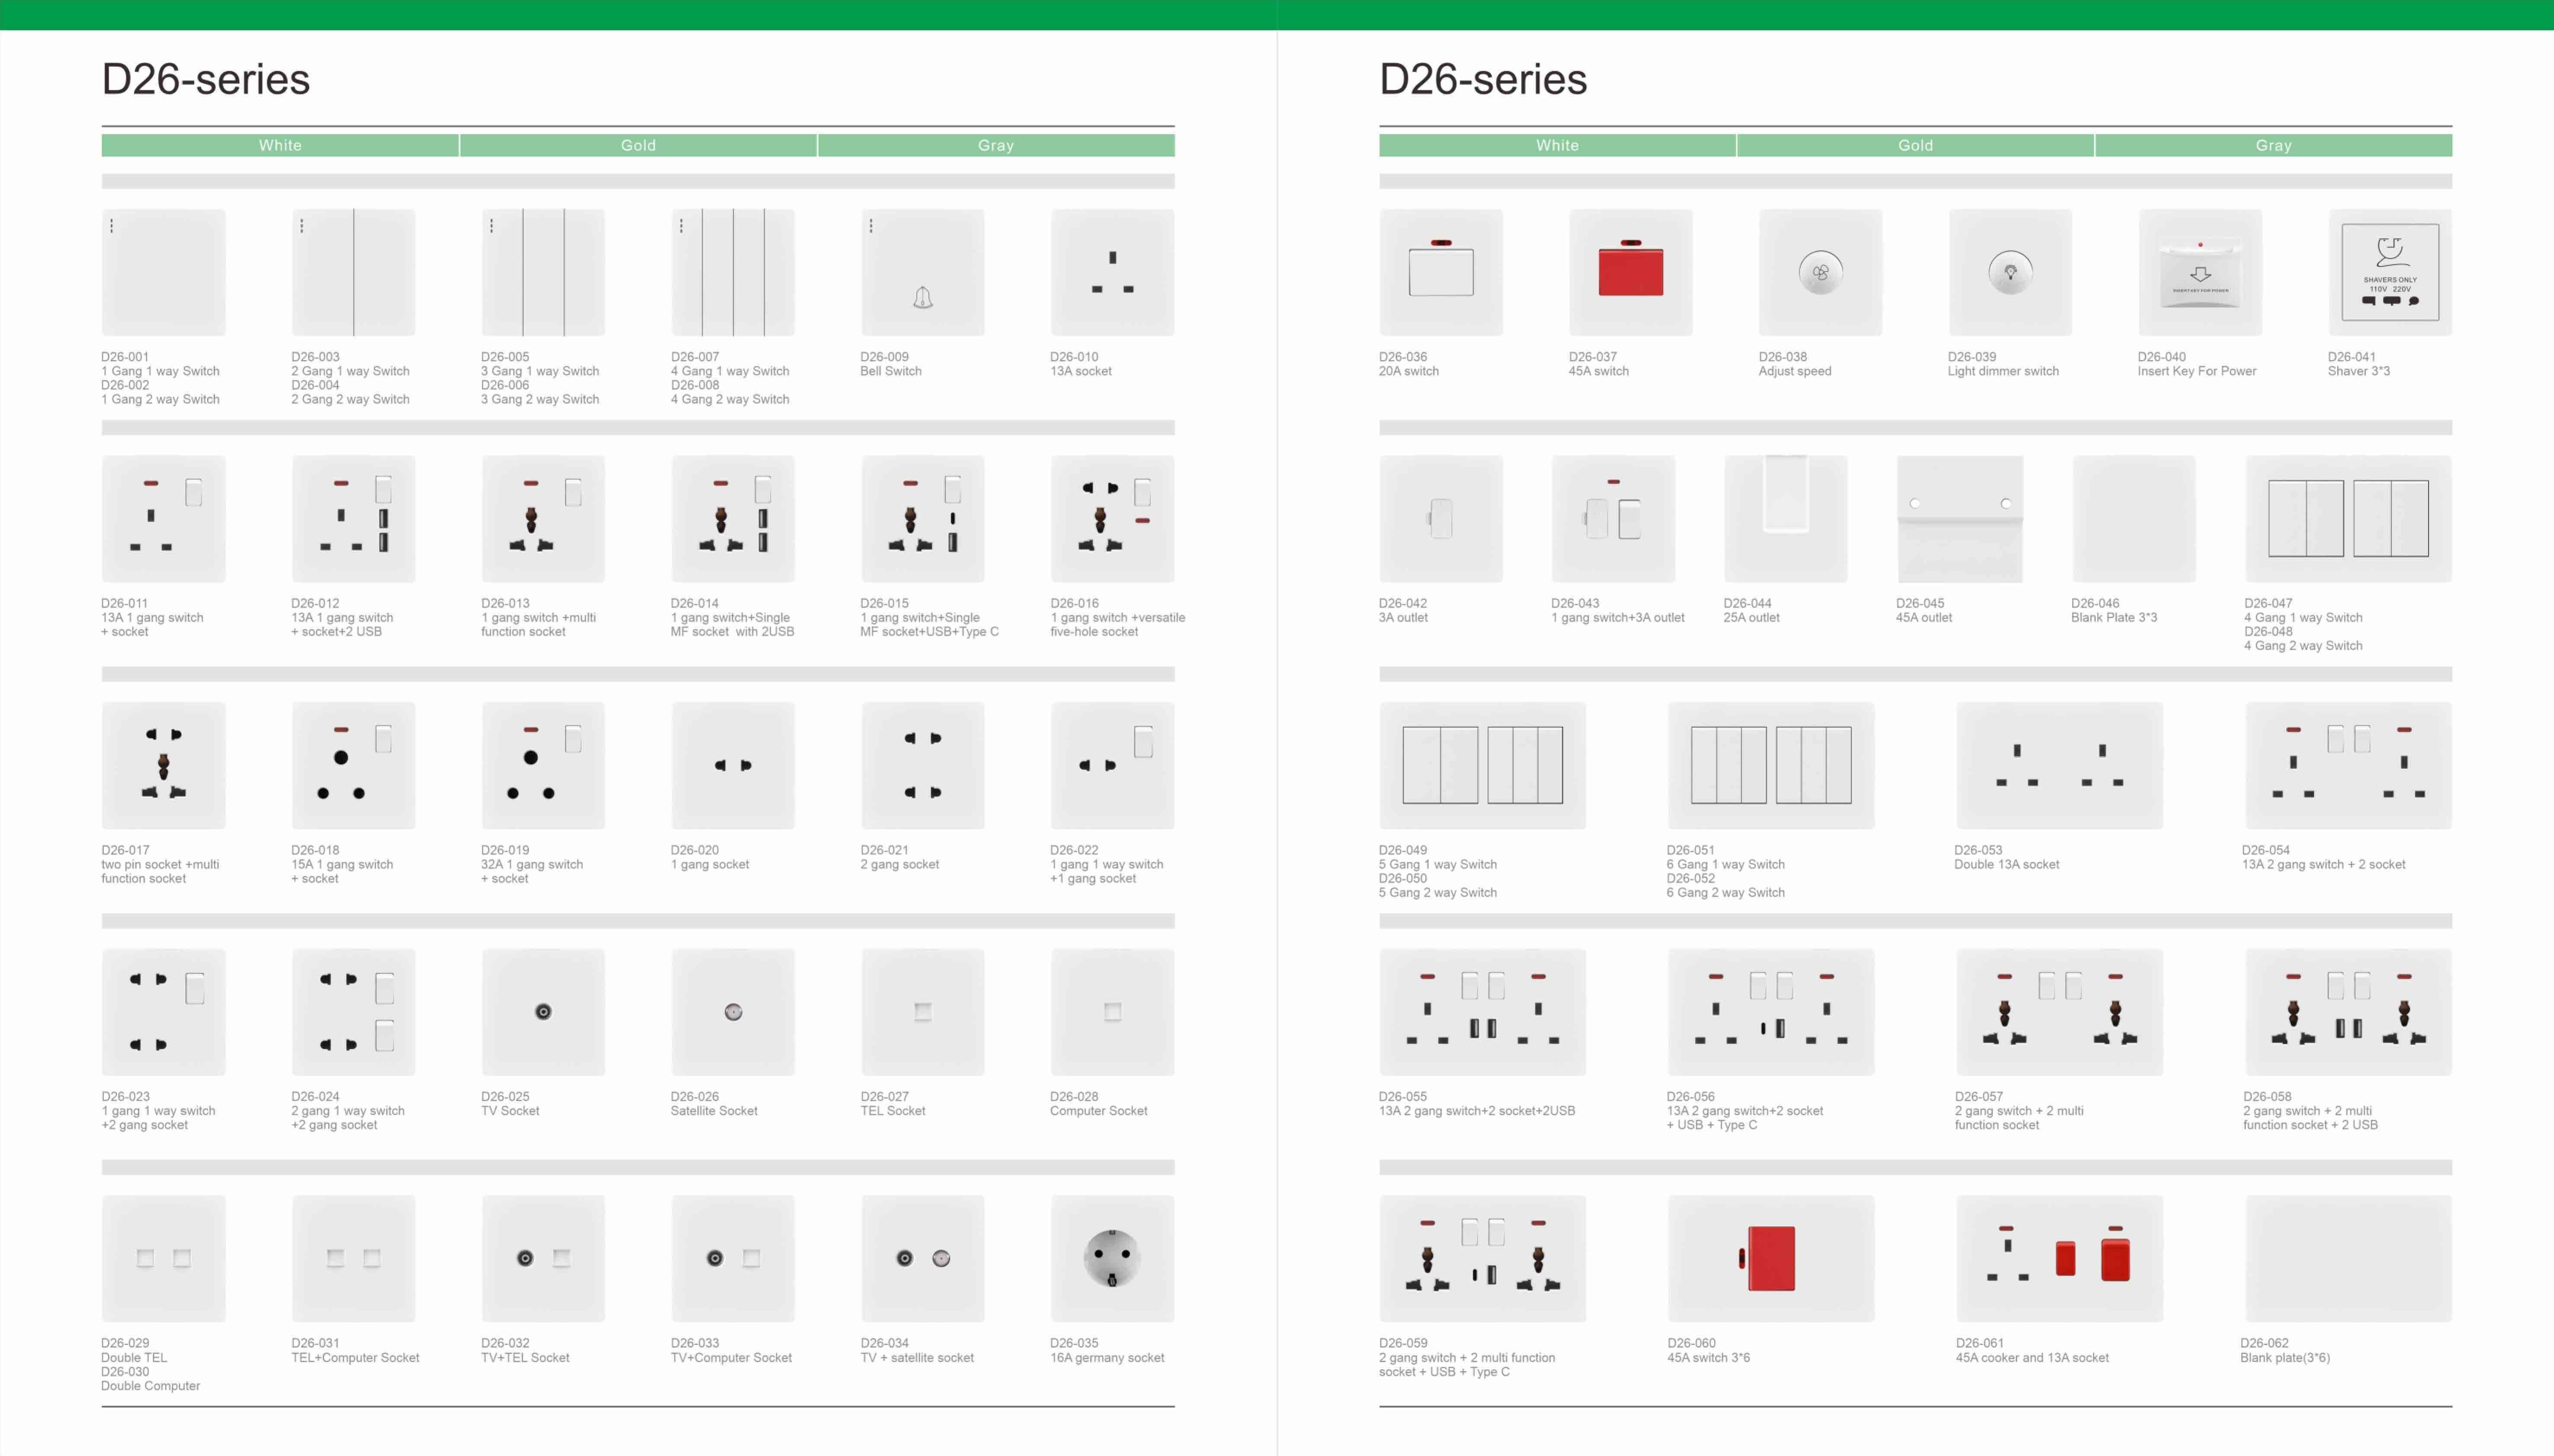Select the D26-027 TEL Socket image
2554x1456 pixels.
click(x=923, y=1012)
